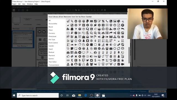
Task: Pick the shopping basket icon
Action: pos(87,37)
